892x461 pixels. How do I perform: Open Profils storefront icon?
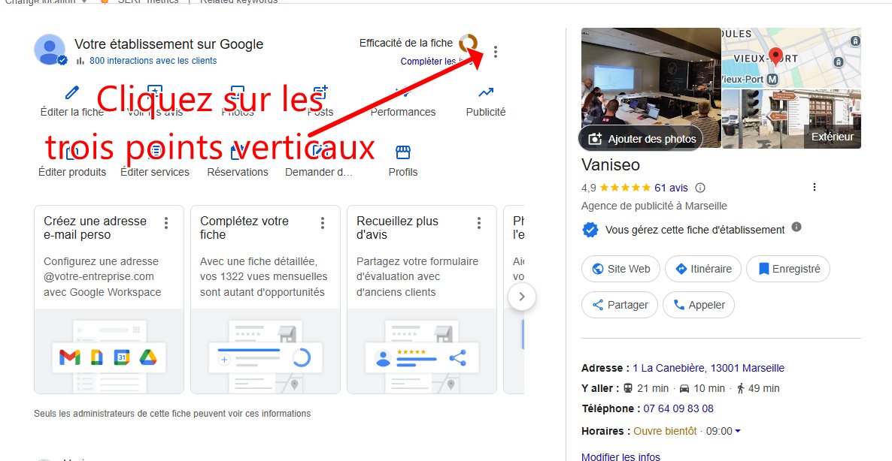click(x=403, y=152)
